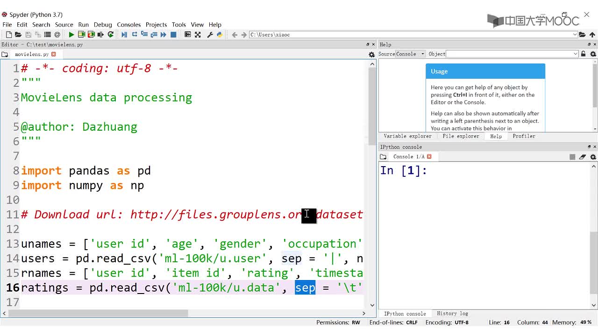
Task: Open the code cell list icon
Action: click(x=47, y=35)
